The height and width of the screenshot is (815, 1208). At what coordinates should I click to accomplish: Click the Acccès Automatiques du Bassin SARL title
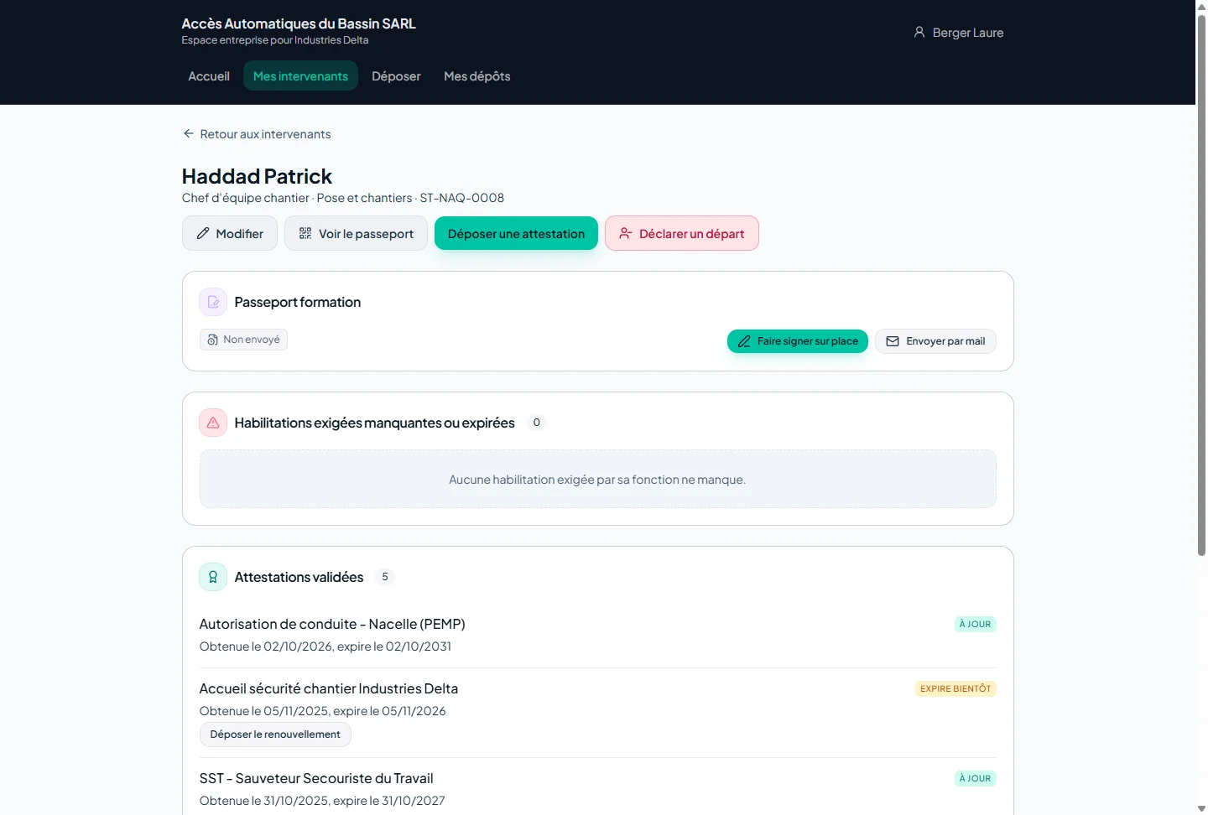point(299,23)
